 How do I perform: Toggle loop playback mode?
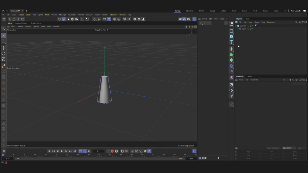pyautogui.click(x=80, y=151)
